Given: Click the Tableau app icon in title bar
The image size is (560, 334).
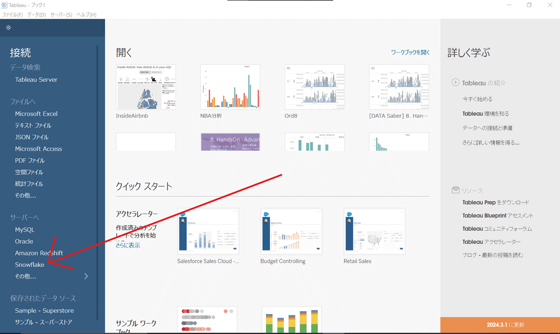Looking at the screenshot, I should pyautogui.click(x=4, y=5).
